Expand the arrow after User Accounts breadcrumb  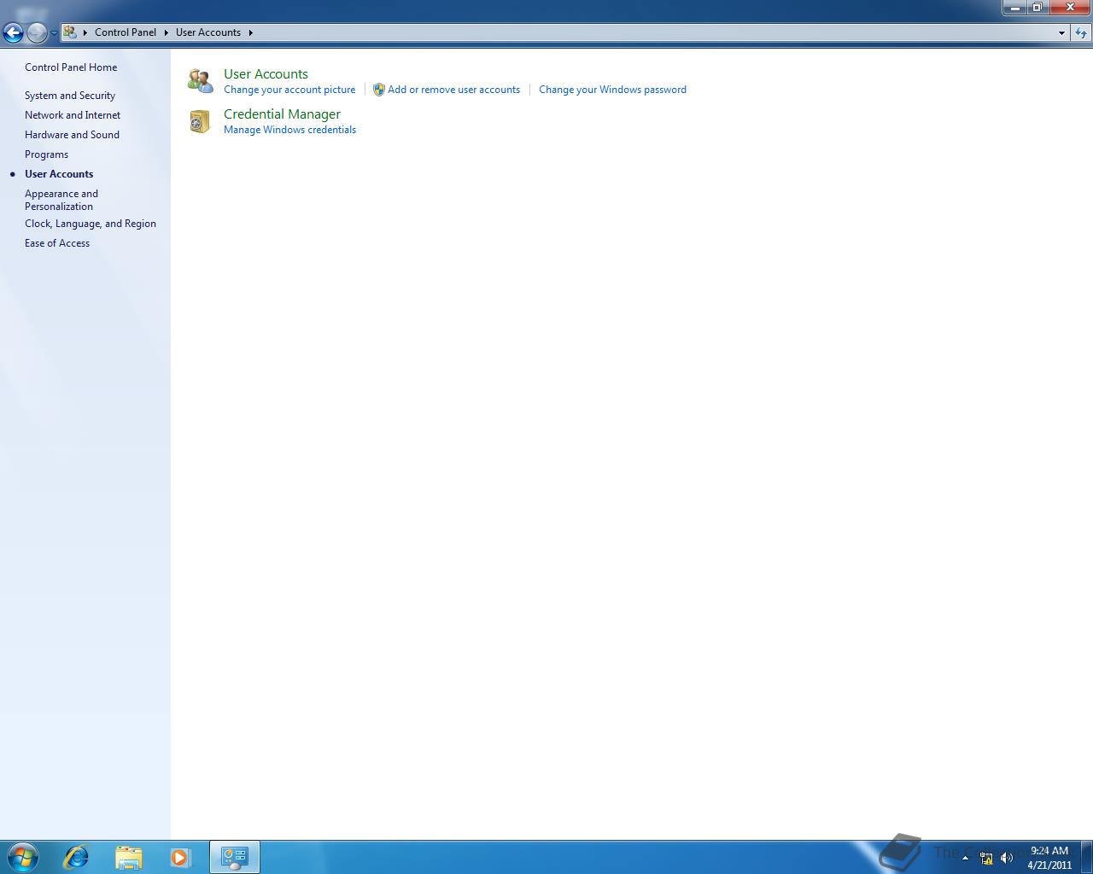click(x=250, y=32)
